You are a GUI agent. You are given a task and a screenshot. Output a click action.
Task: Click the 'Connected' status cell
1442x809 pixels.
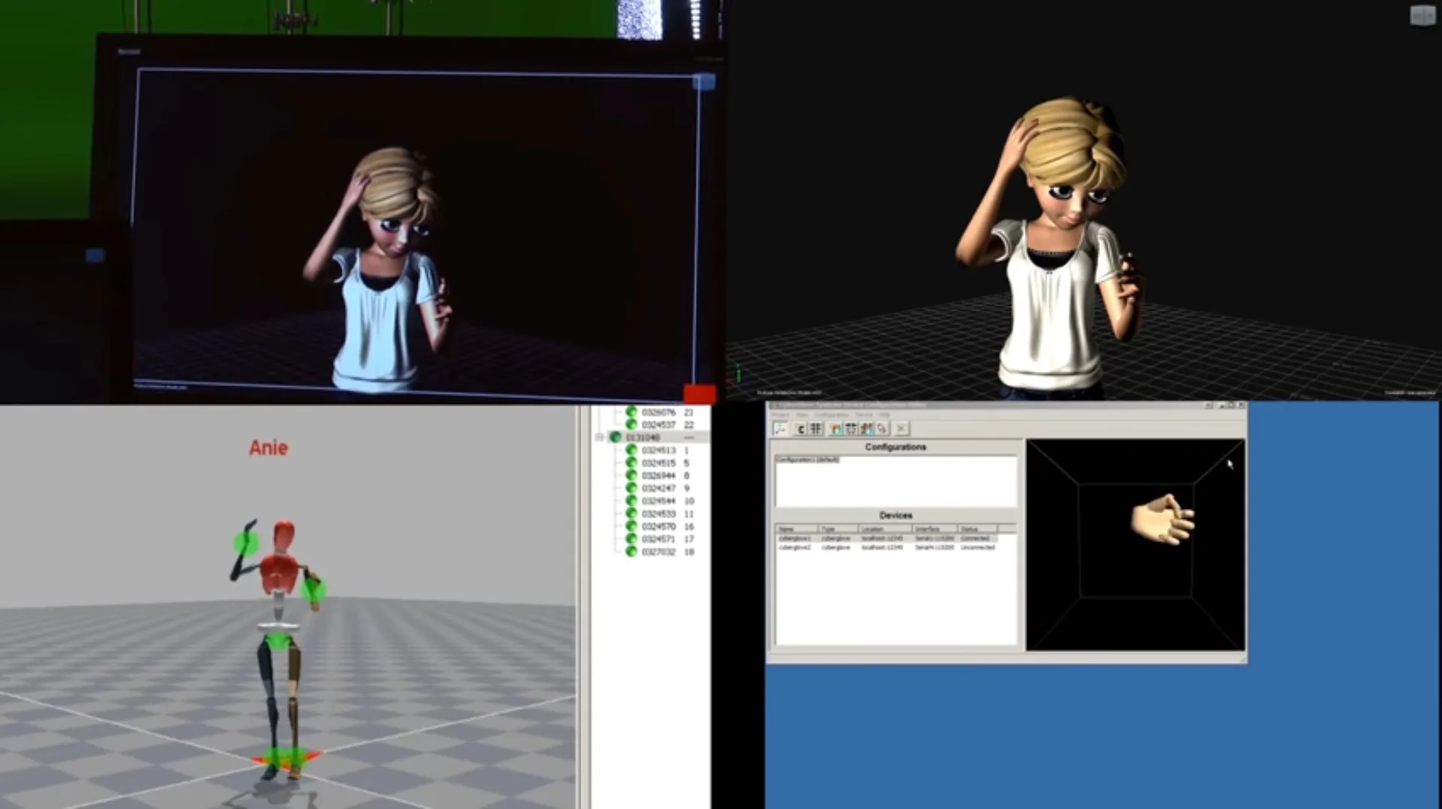975,539
